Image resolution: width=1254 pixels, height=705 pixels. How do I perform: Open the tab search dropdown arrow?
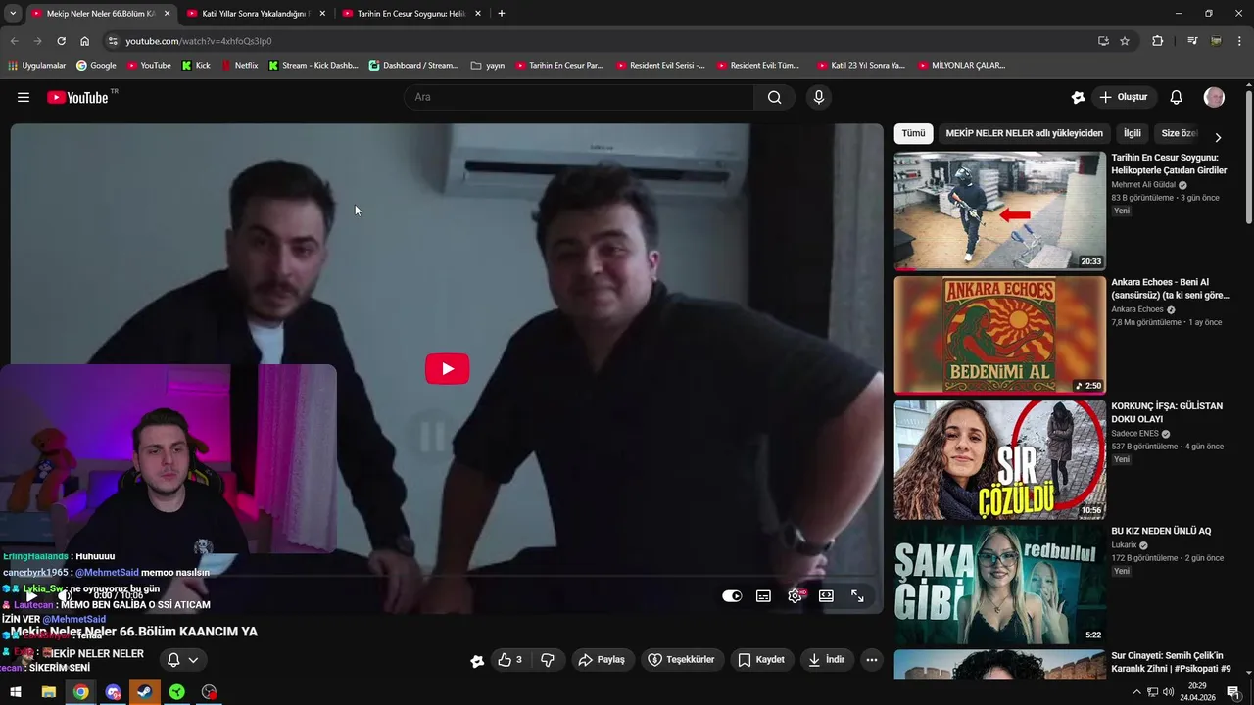coord(13,14)
